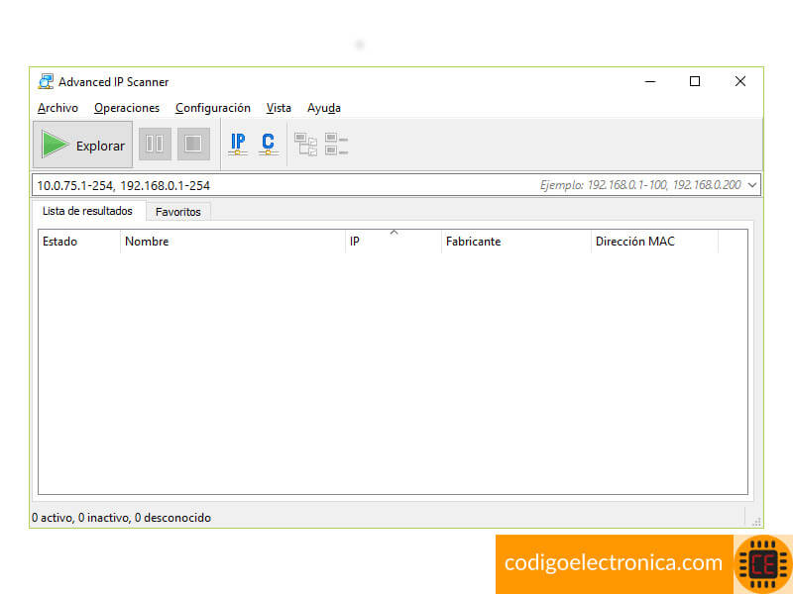Open the Vista menu
793x594 pixels.
279,108
